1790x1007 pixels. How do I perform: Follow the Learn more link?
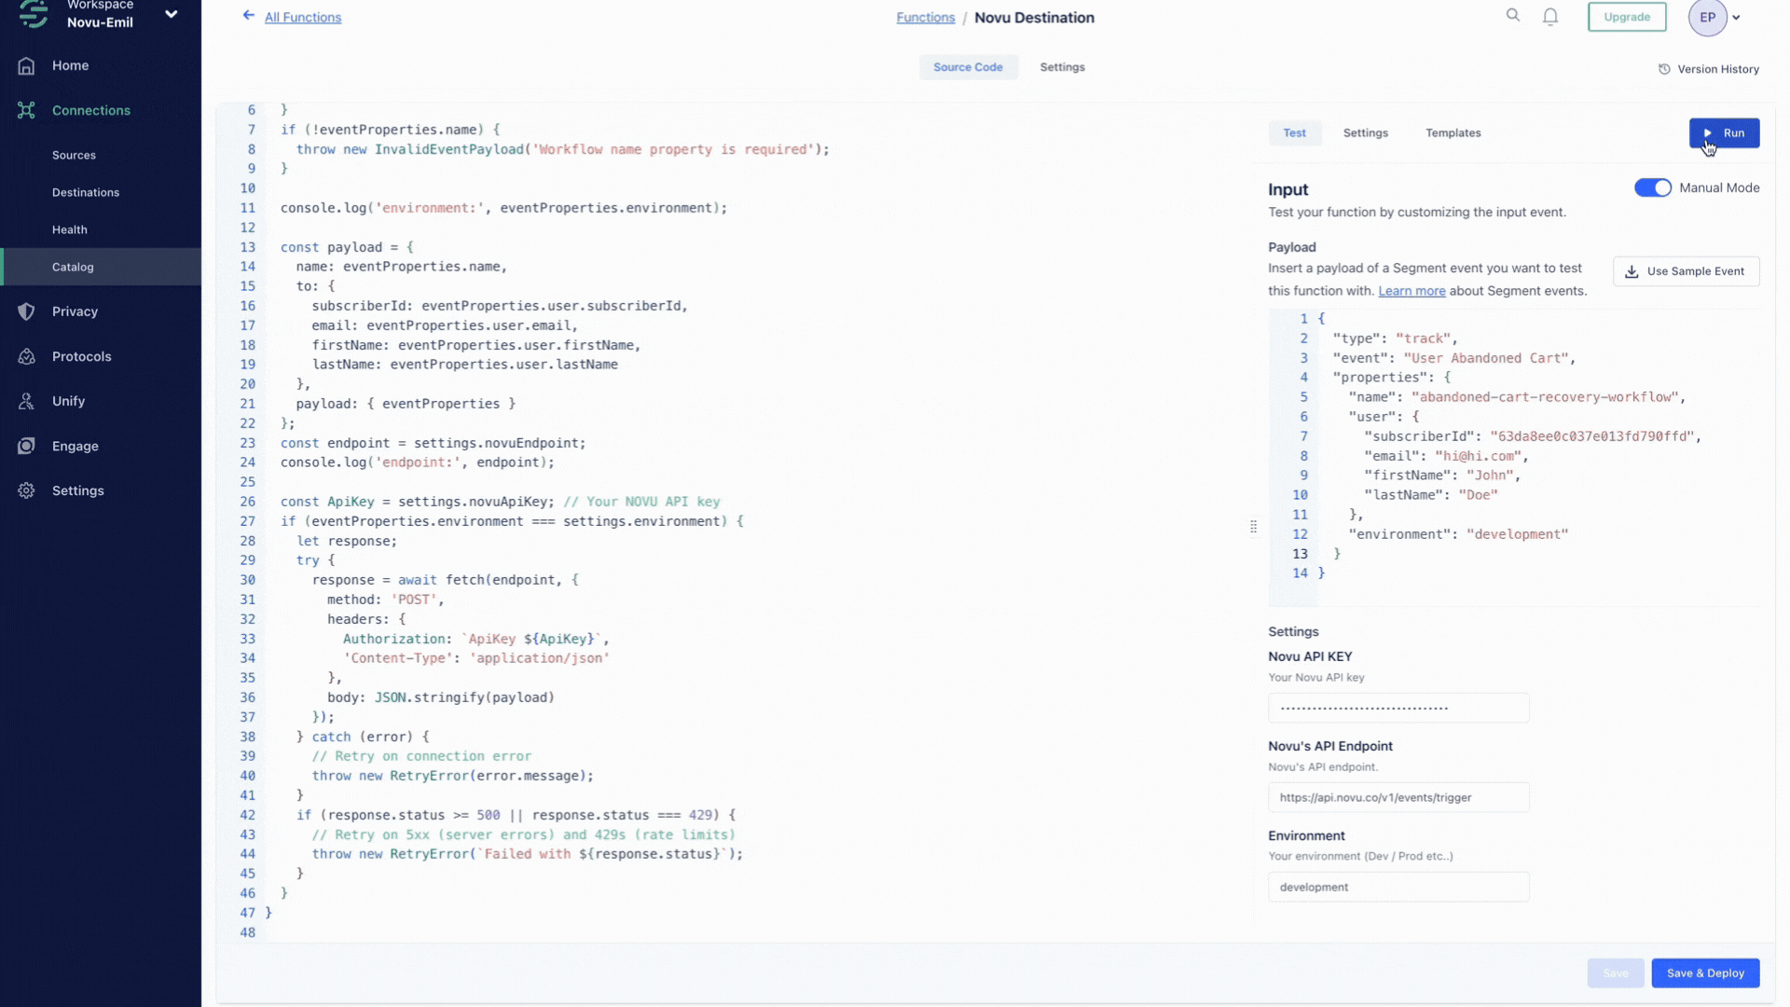pos(1411,291)
